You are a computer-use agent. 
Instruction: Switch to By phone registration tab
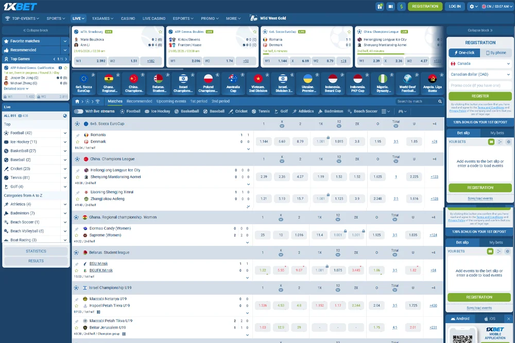click(496, 52)
